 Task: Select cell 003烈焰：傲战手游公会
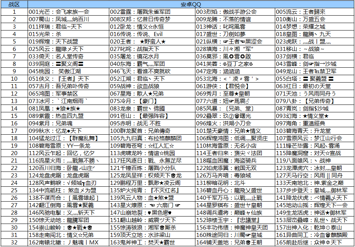pyautogui.click(x=235, y=12)
